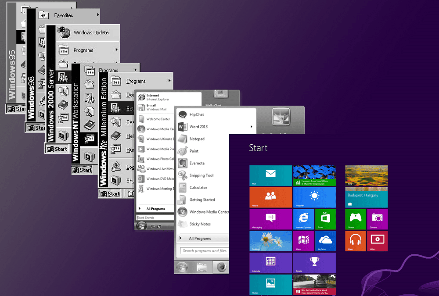This screenshot has height=296, width=439.
Task: Click Start button of Windows 2000 Server
Action: (58, 149)
